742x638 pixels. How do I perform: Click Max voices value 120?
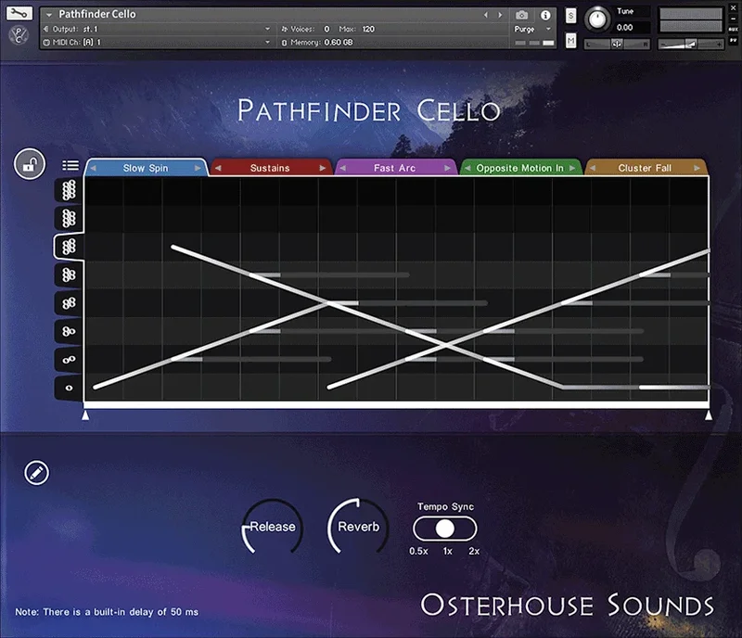(x=368, y=29)
